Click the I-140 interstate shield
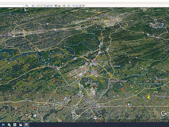 (x=94, y=61)
